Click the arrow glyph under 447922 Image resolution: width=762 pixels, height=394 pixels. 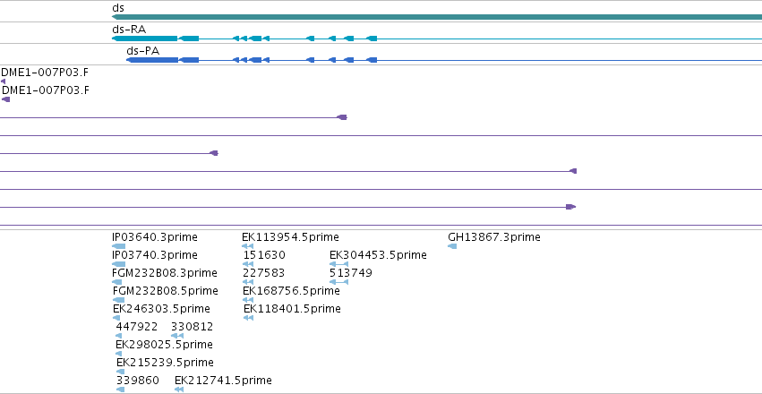tap(118, 336)
